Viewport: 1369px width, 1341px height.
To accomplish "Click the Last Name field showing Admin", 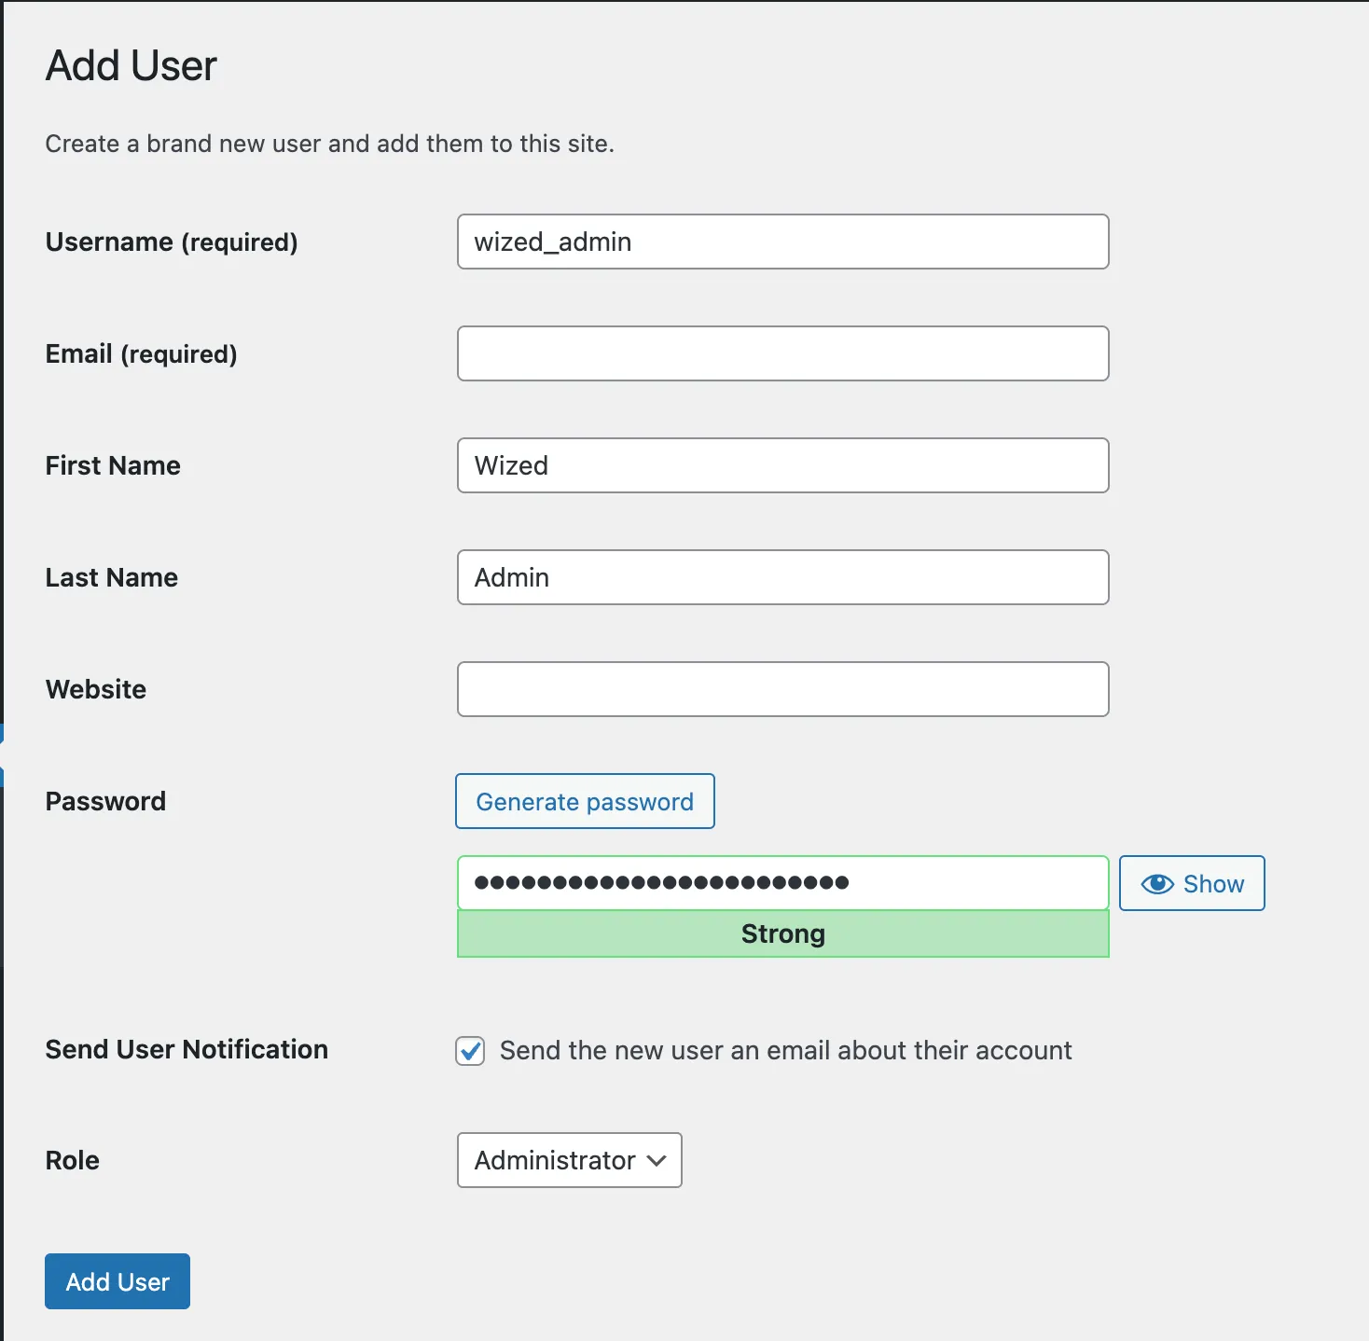I will click(782, 577).
